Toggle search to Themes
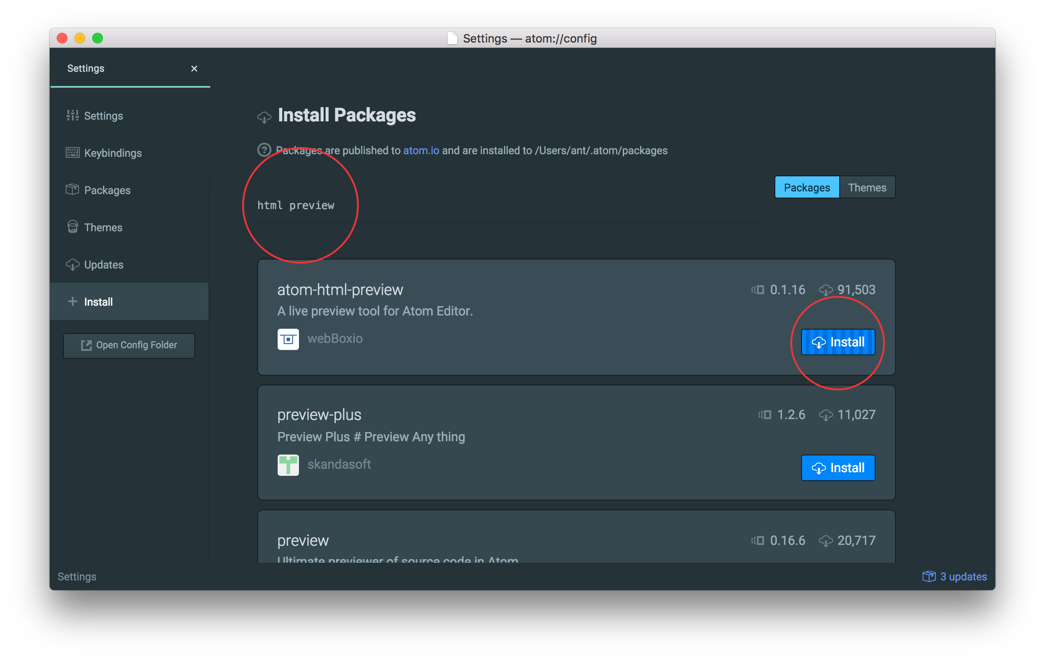Image resolution: width=1045 pixels, height=661 pixels. 867,187
